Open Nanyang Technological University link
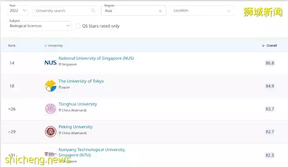288x167 pixels. point(92,152)
